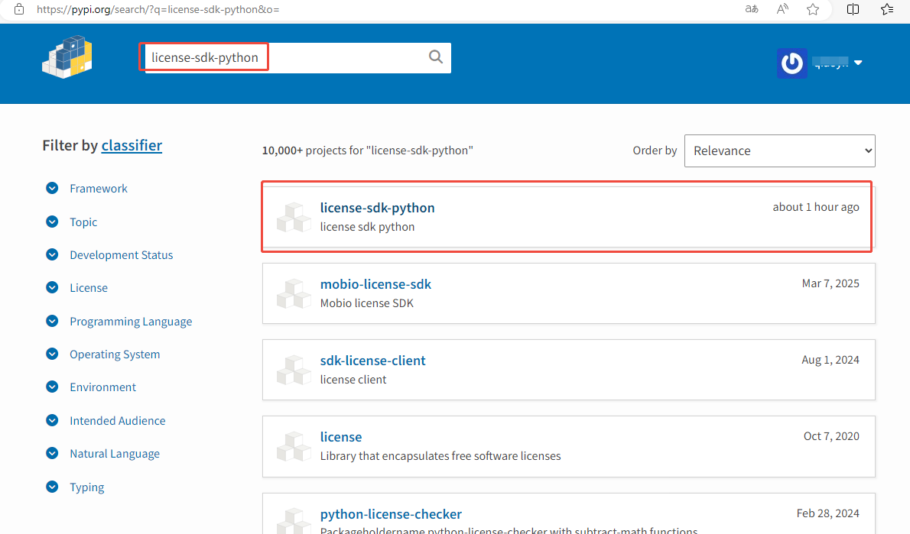Screen dimensions: 910x534
Task: Toggle browser split screen icon
Action: 853,9
